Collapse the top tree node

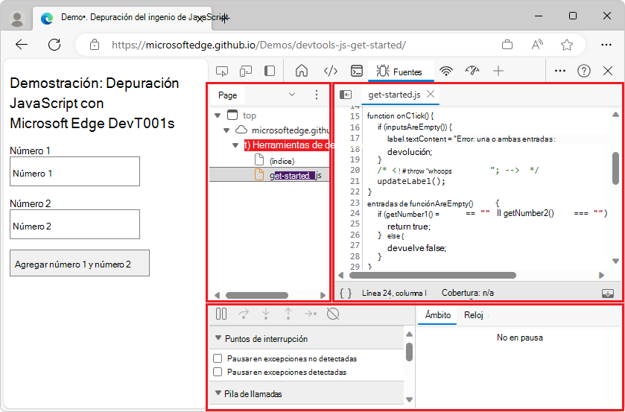[x=218, y=115]
